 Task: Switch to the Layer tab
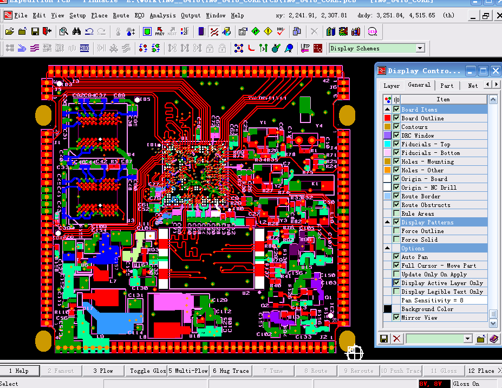(x=391, y=86)
